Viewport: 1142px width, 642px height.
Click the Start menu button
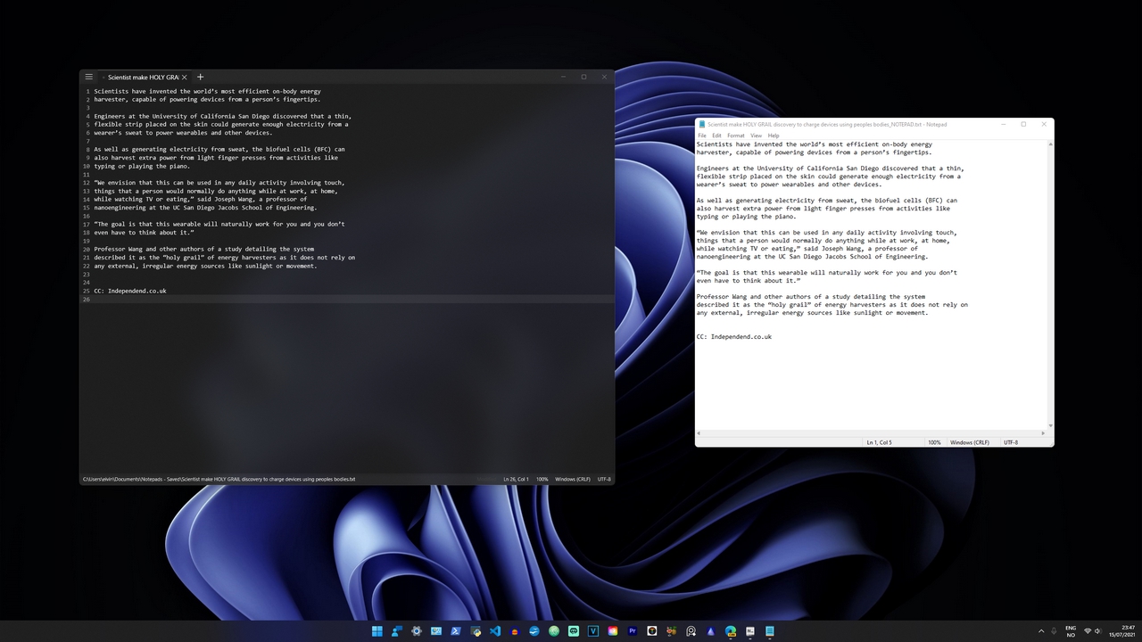tap(377, 631)
